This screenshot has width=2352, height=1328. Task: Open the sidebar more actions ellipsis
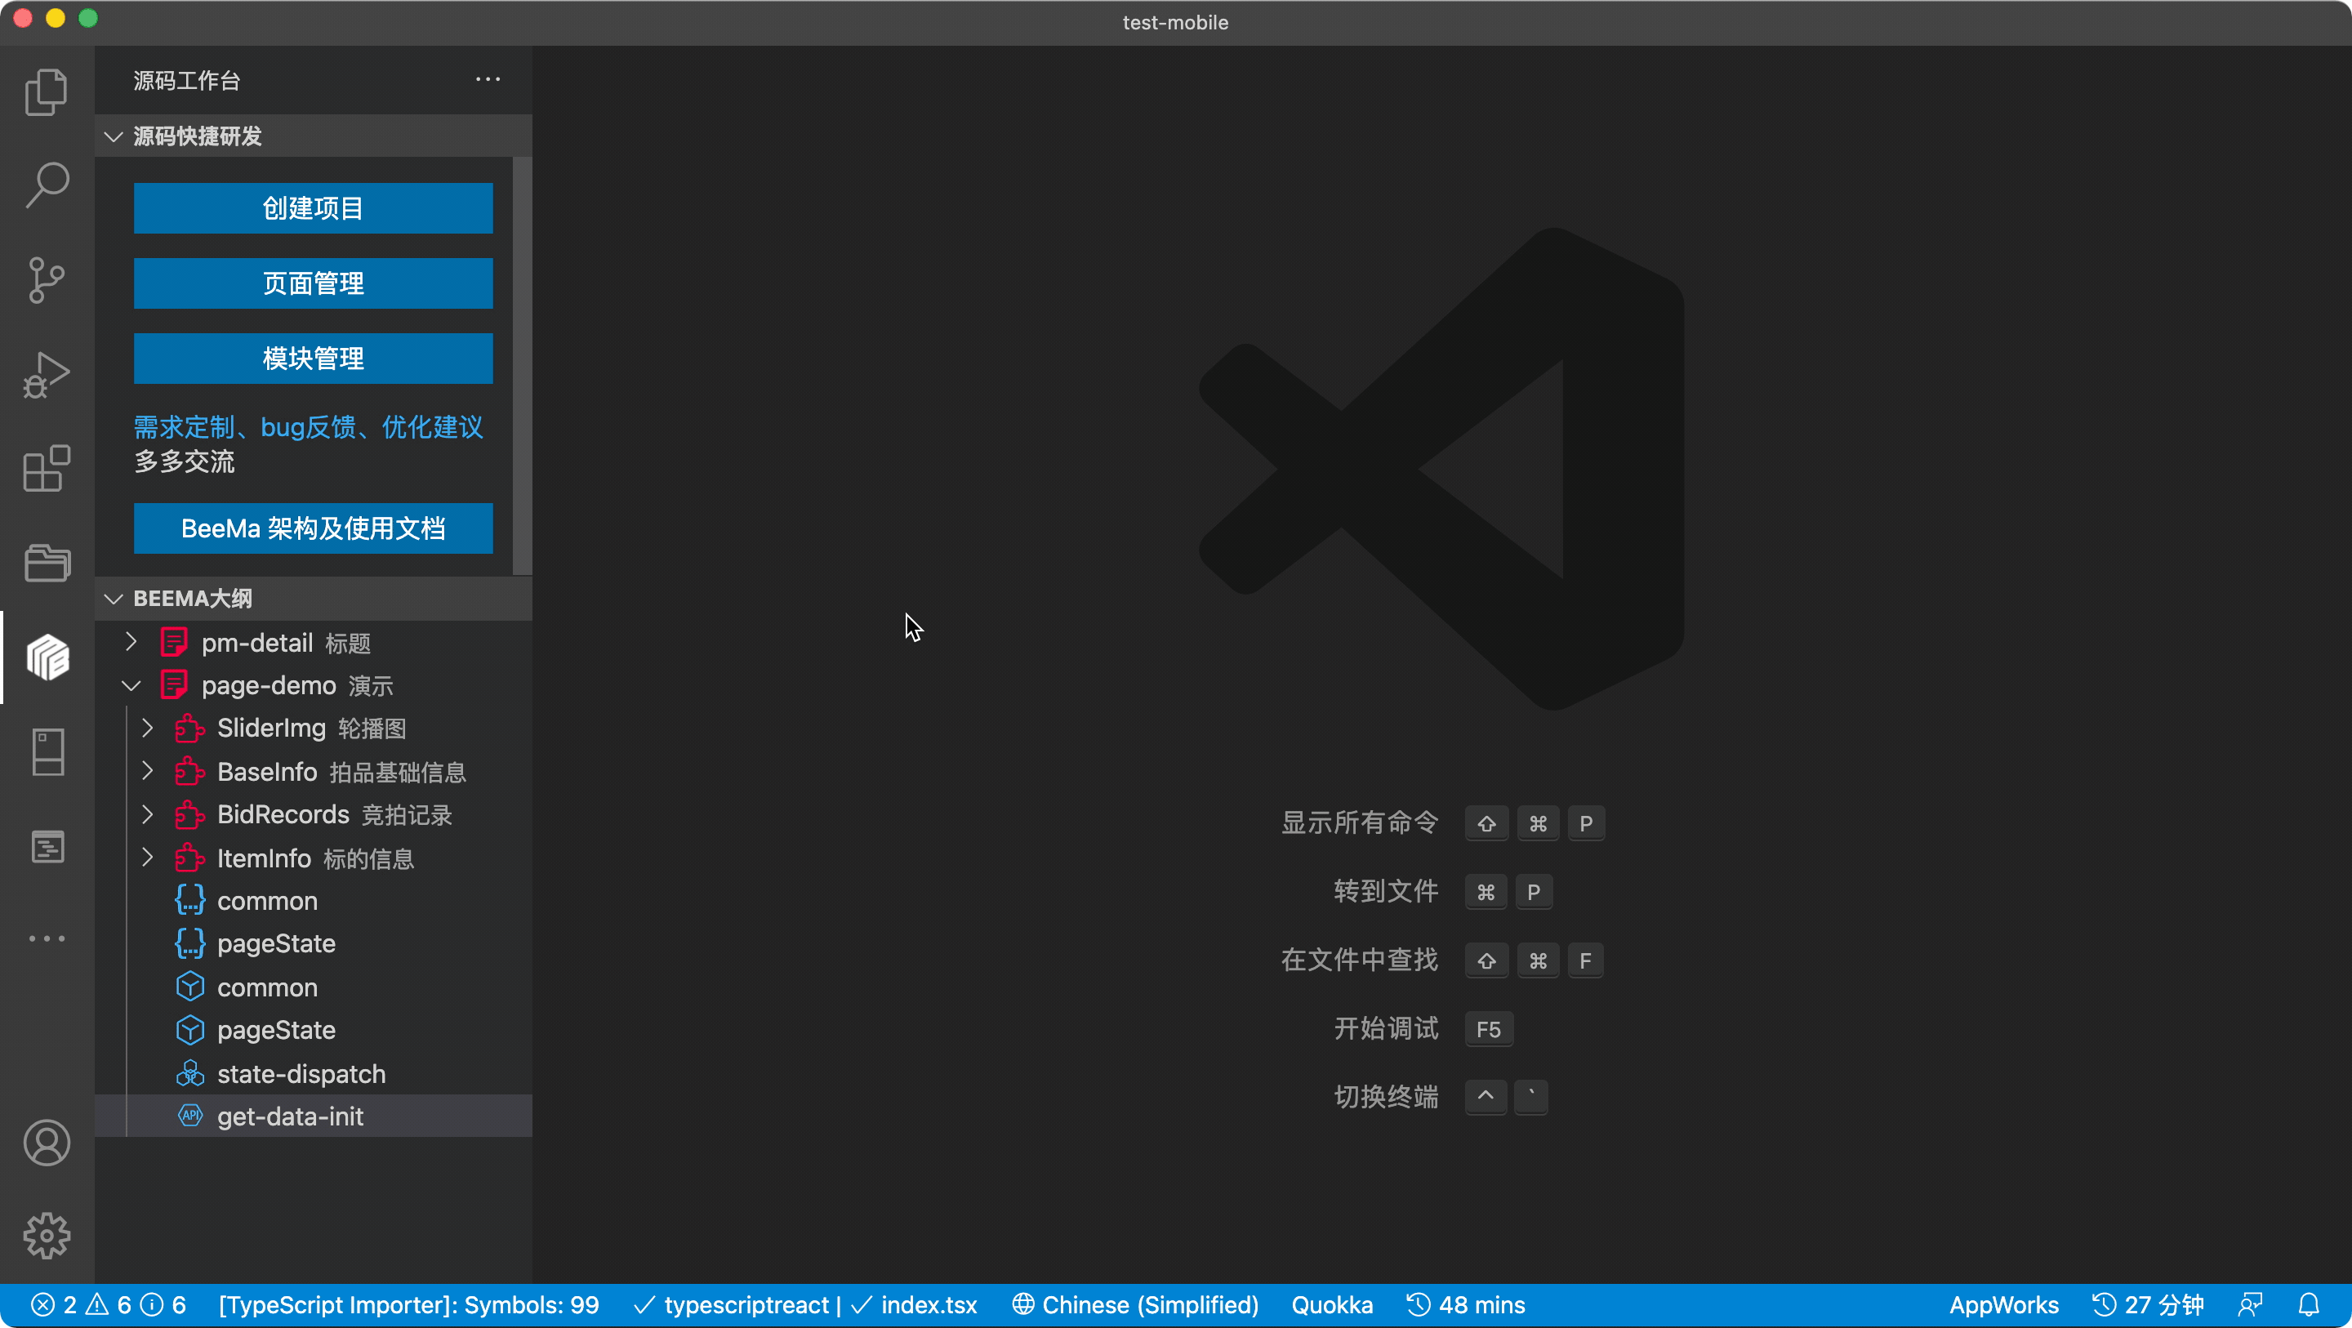tap(488, 79)
